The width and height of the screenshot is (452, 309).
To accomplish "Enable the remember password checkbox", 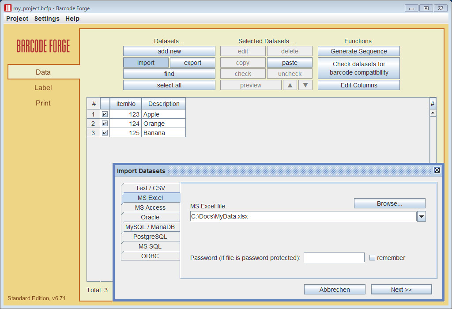I will pos(372,258).
